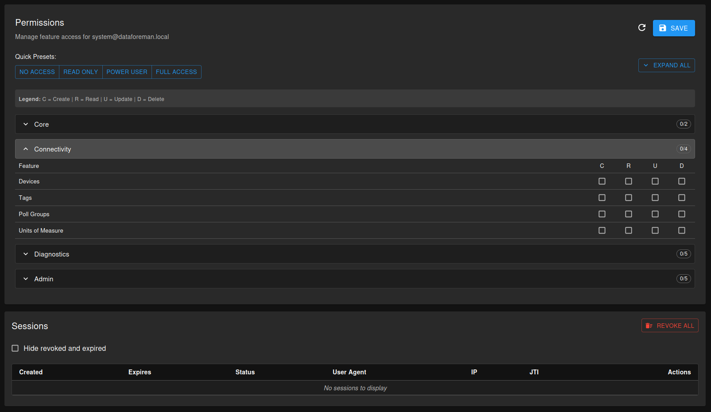Apply the READ ONLY preset
711x412 pixels.
80,72
